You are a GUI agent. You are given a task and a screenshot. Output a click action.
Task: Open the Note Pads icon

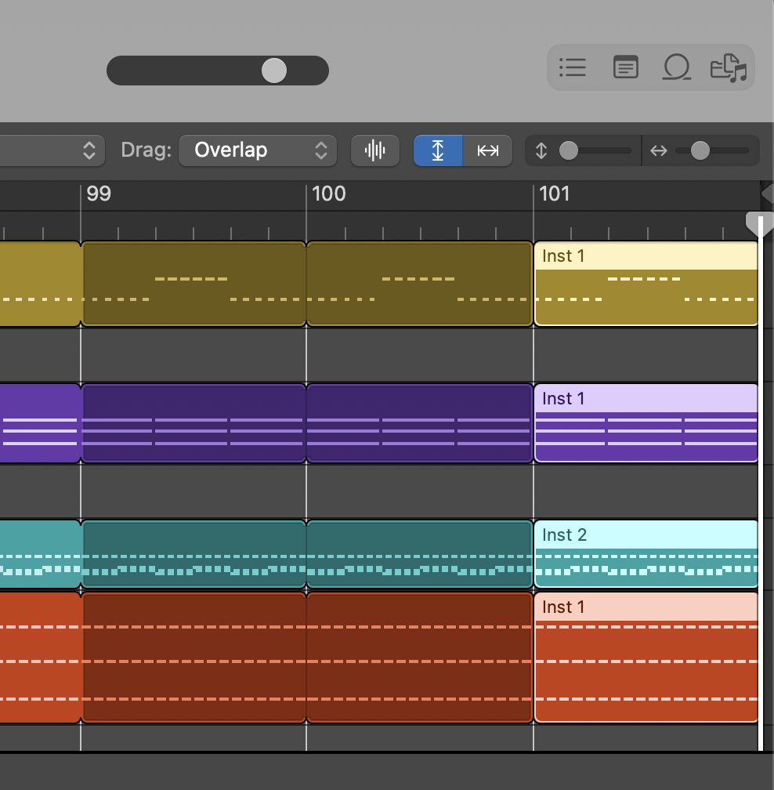click(625, 67)
